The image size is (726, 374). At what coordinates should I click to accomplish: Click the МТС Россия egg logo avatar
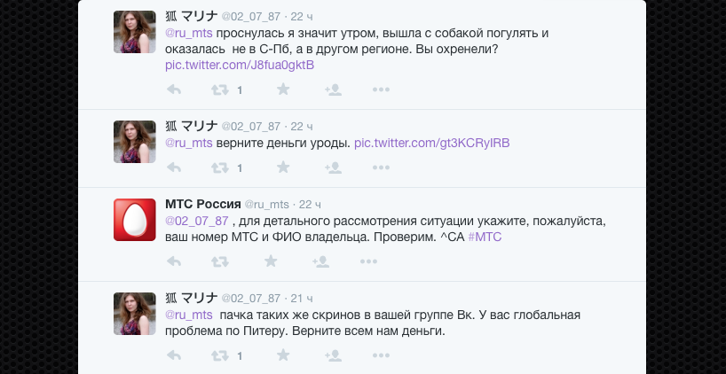135,220
